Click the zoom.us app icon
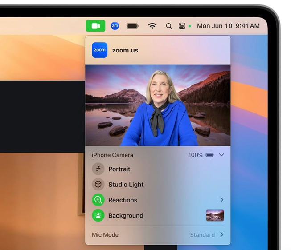Image resolution: width=291 pixels, height=250 pixels. click(100, 50)
